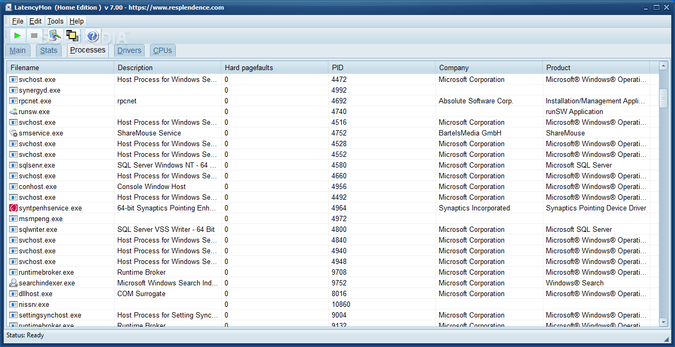675x347 pixels.
Task: Select the searchindexer.exe filename
Action: click(x=47, y=283)
